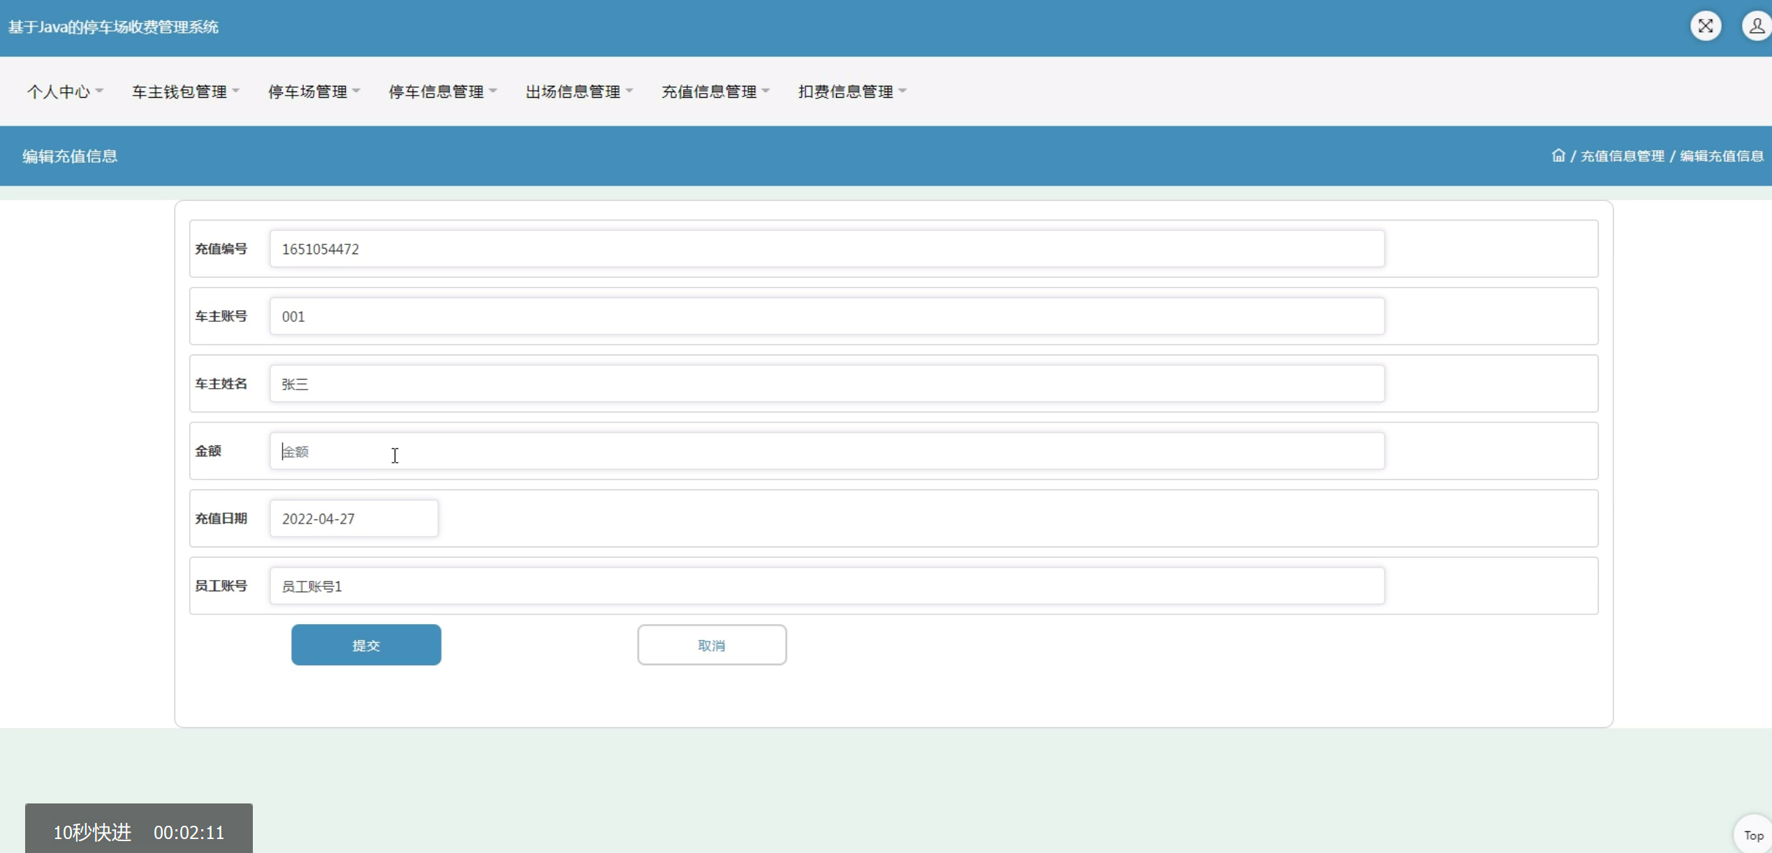The image size is (1772, 853).
Task: Click the 00:02:11 timestamp display
Action: pyautogui.click(x=189, y=832)
